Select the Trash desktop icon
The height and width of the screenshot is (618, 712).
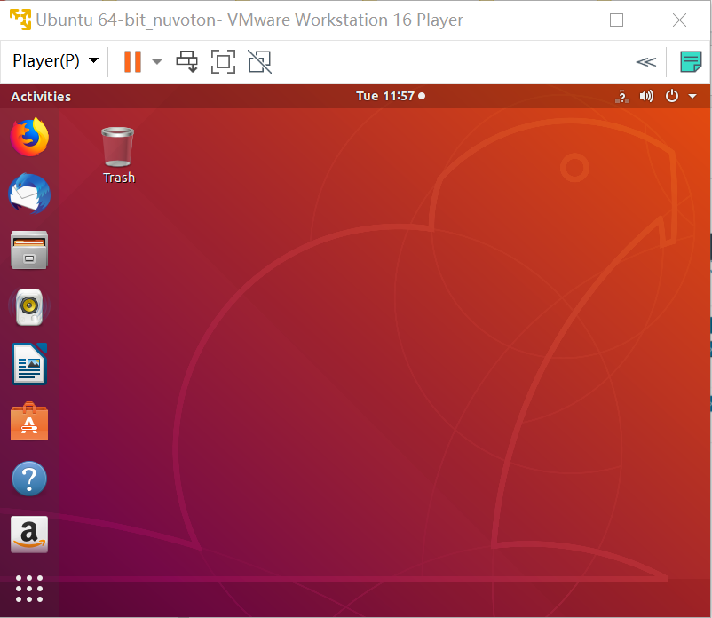pos(117,147)
